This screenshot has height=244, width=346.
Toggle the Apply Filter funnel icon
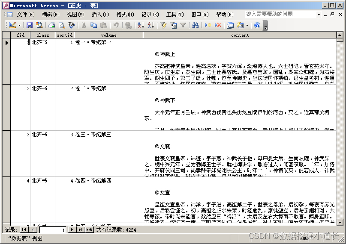(x=183, y=25)
